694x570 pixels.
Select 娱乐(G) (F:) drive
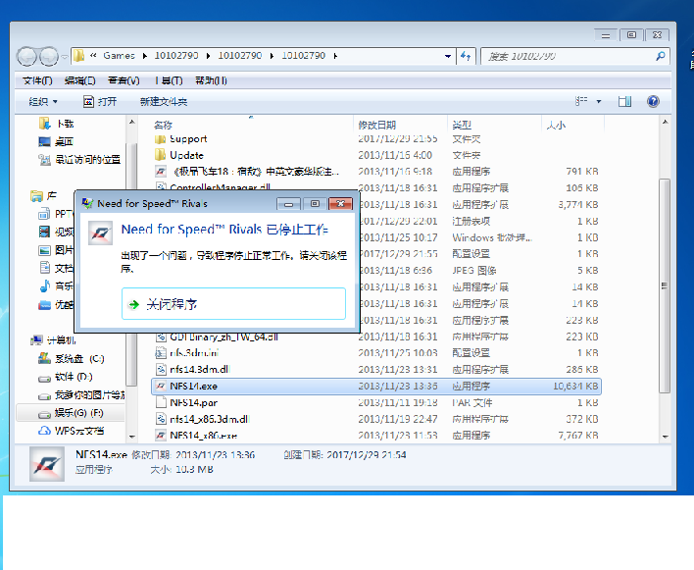coord(71,413)
